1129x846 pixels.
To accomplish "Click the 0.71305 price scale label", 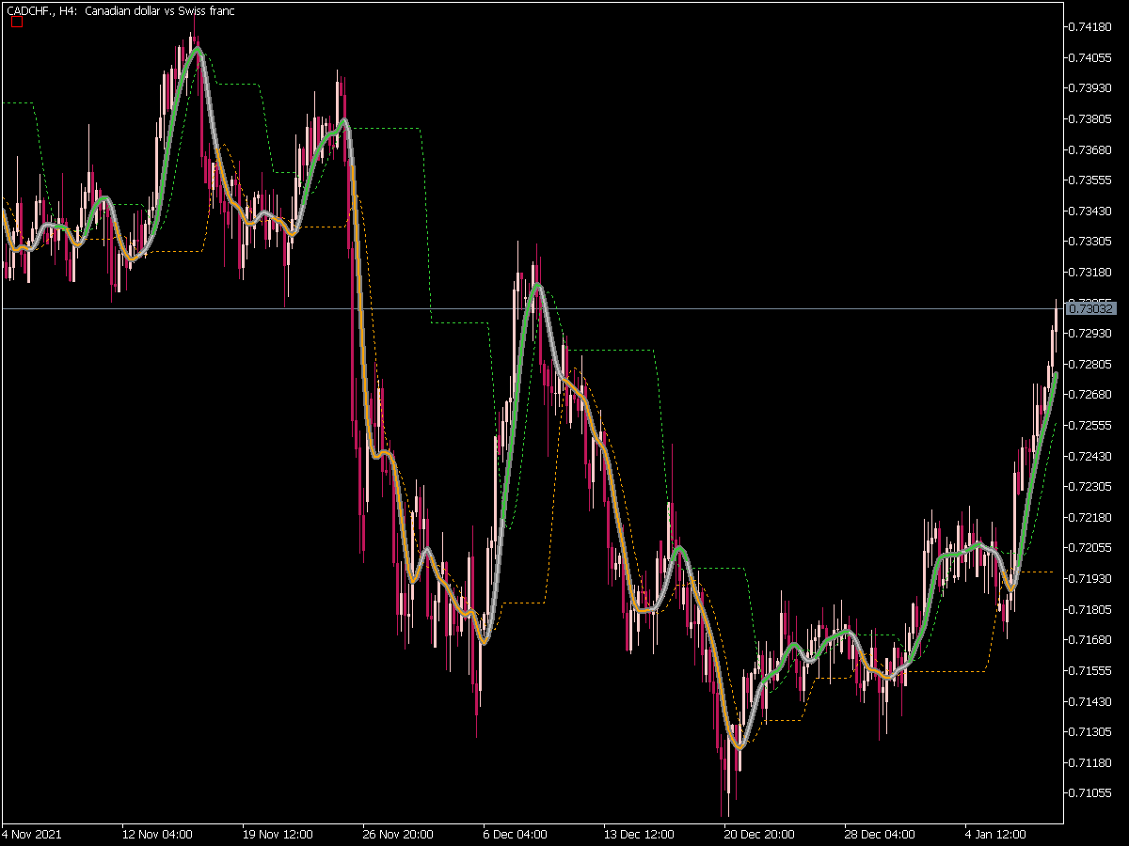I will click(x=1091, y=732).
